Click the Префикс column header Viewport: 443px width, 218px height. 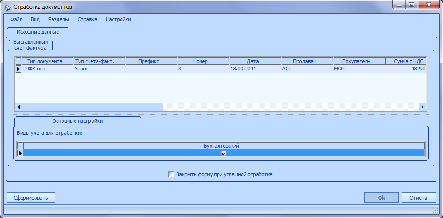click(x=151, y=61)
